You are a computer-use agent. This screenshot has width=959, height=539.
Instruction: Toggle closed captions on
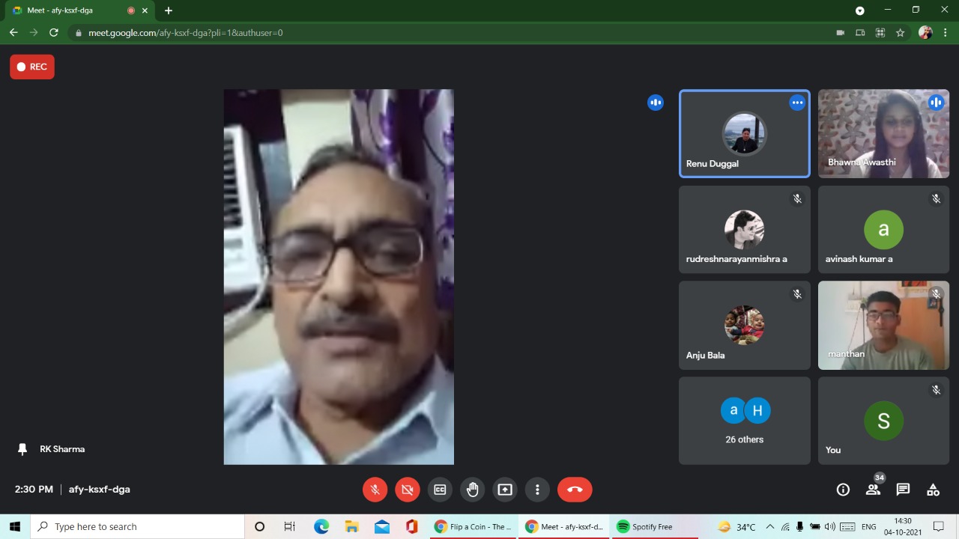(440, 490)
